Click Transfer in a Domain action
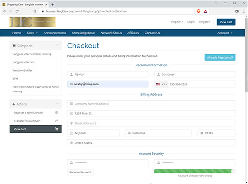The width and height of the screenshot is (248, 184). (x=27, y=121)
